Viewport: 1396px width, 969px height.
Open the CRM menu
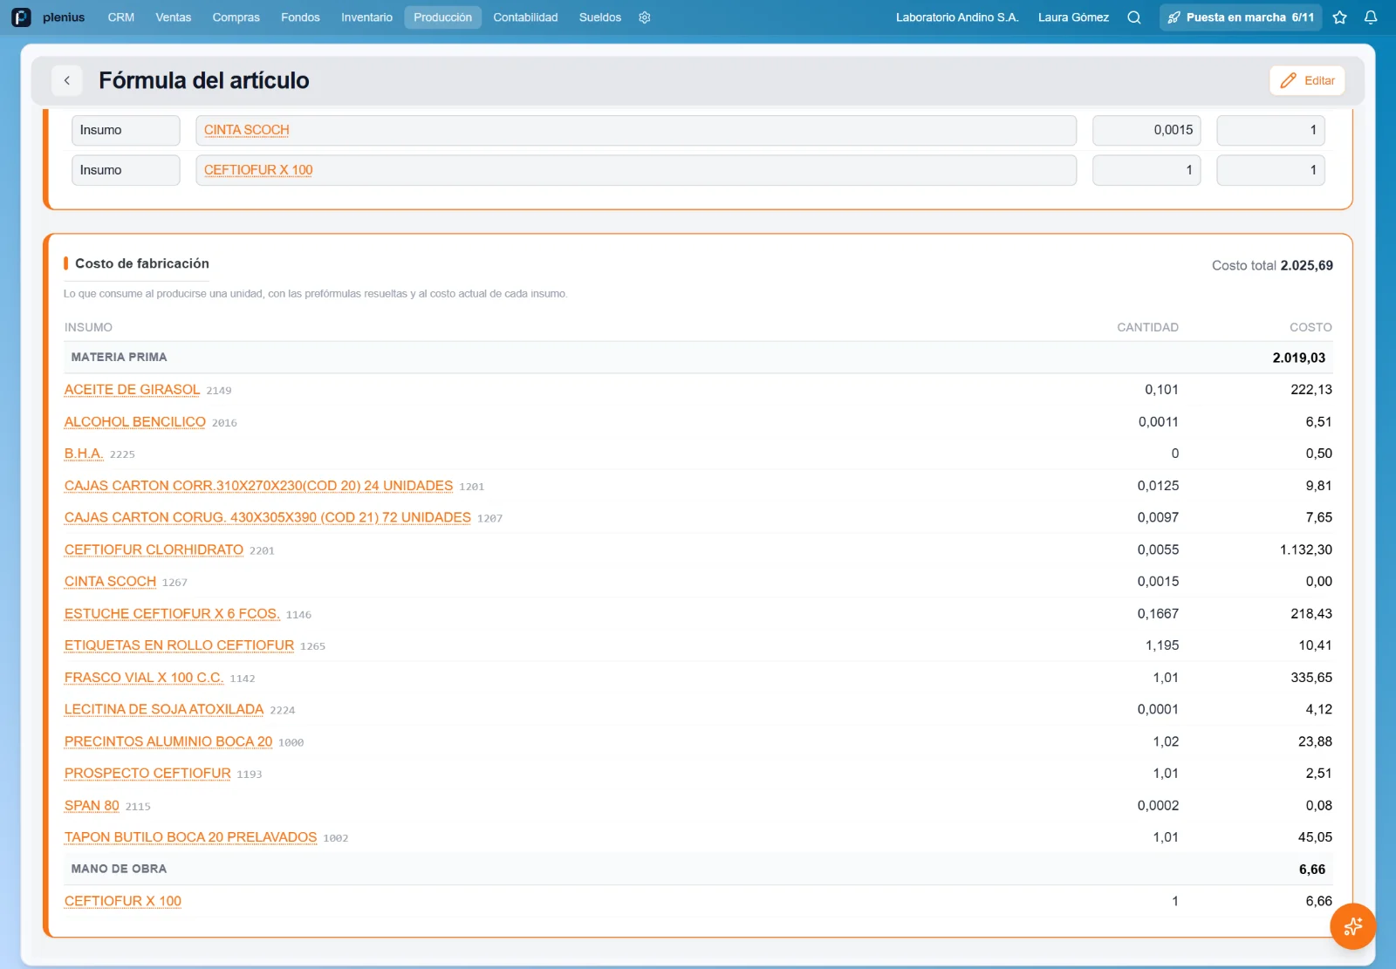coord(121,17)
